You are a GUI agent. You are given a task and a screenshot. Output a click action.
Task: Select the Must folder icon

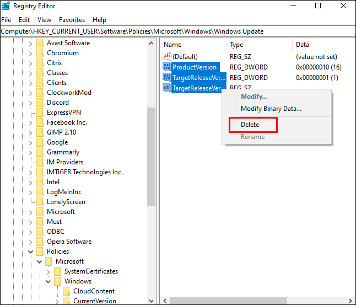[40, 222]
